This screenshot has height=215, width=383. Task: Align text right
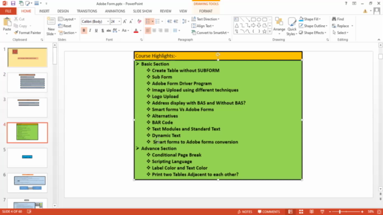[x=160, y=30]
